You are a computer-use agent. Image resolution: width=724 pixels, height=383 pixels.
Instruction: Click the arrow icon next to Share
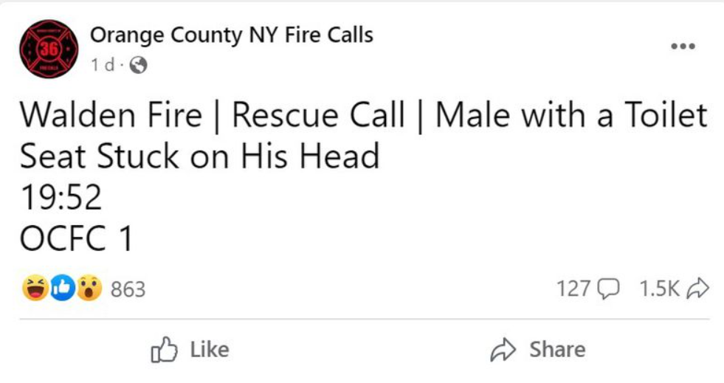[x=503, y=350]
